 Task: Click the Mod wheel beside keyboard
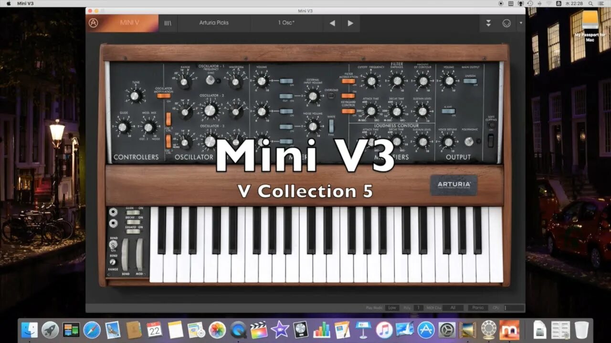point(139,254)
